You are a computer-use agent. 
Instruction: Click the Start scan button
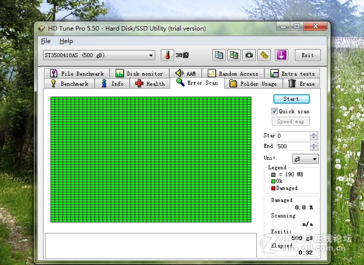click(x=291, y=99)
